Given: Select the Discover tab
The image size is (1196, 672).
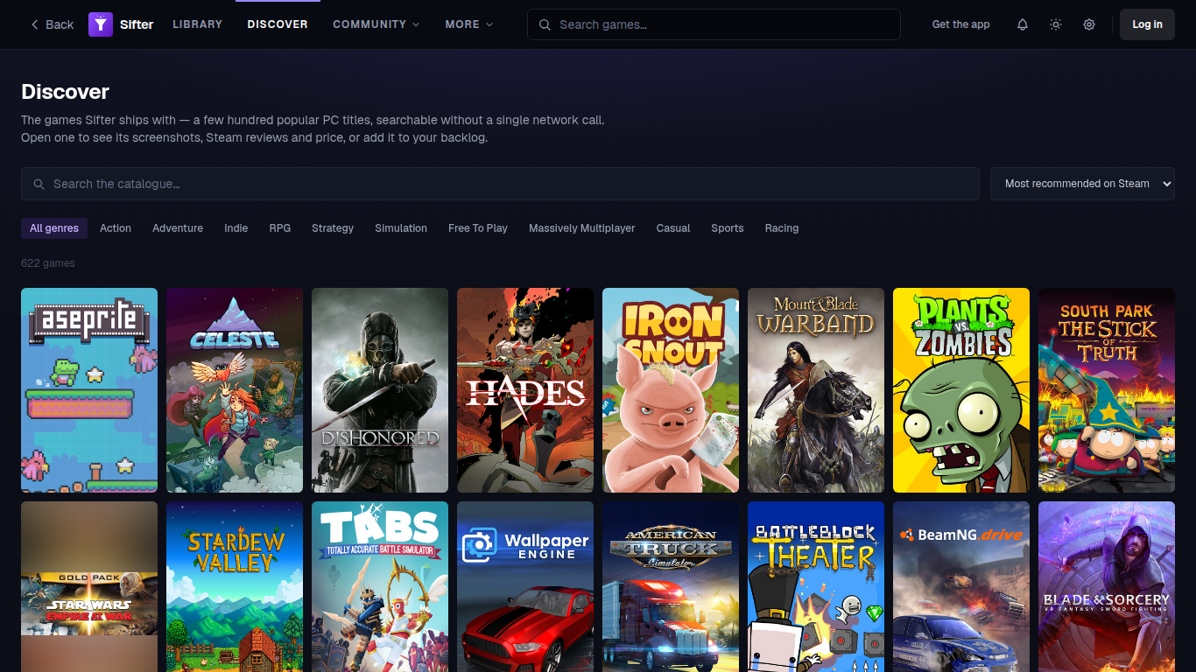Looking at the screenshot, I should click(x=278, y=24).
